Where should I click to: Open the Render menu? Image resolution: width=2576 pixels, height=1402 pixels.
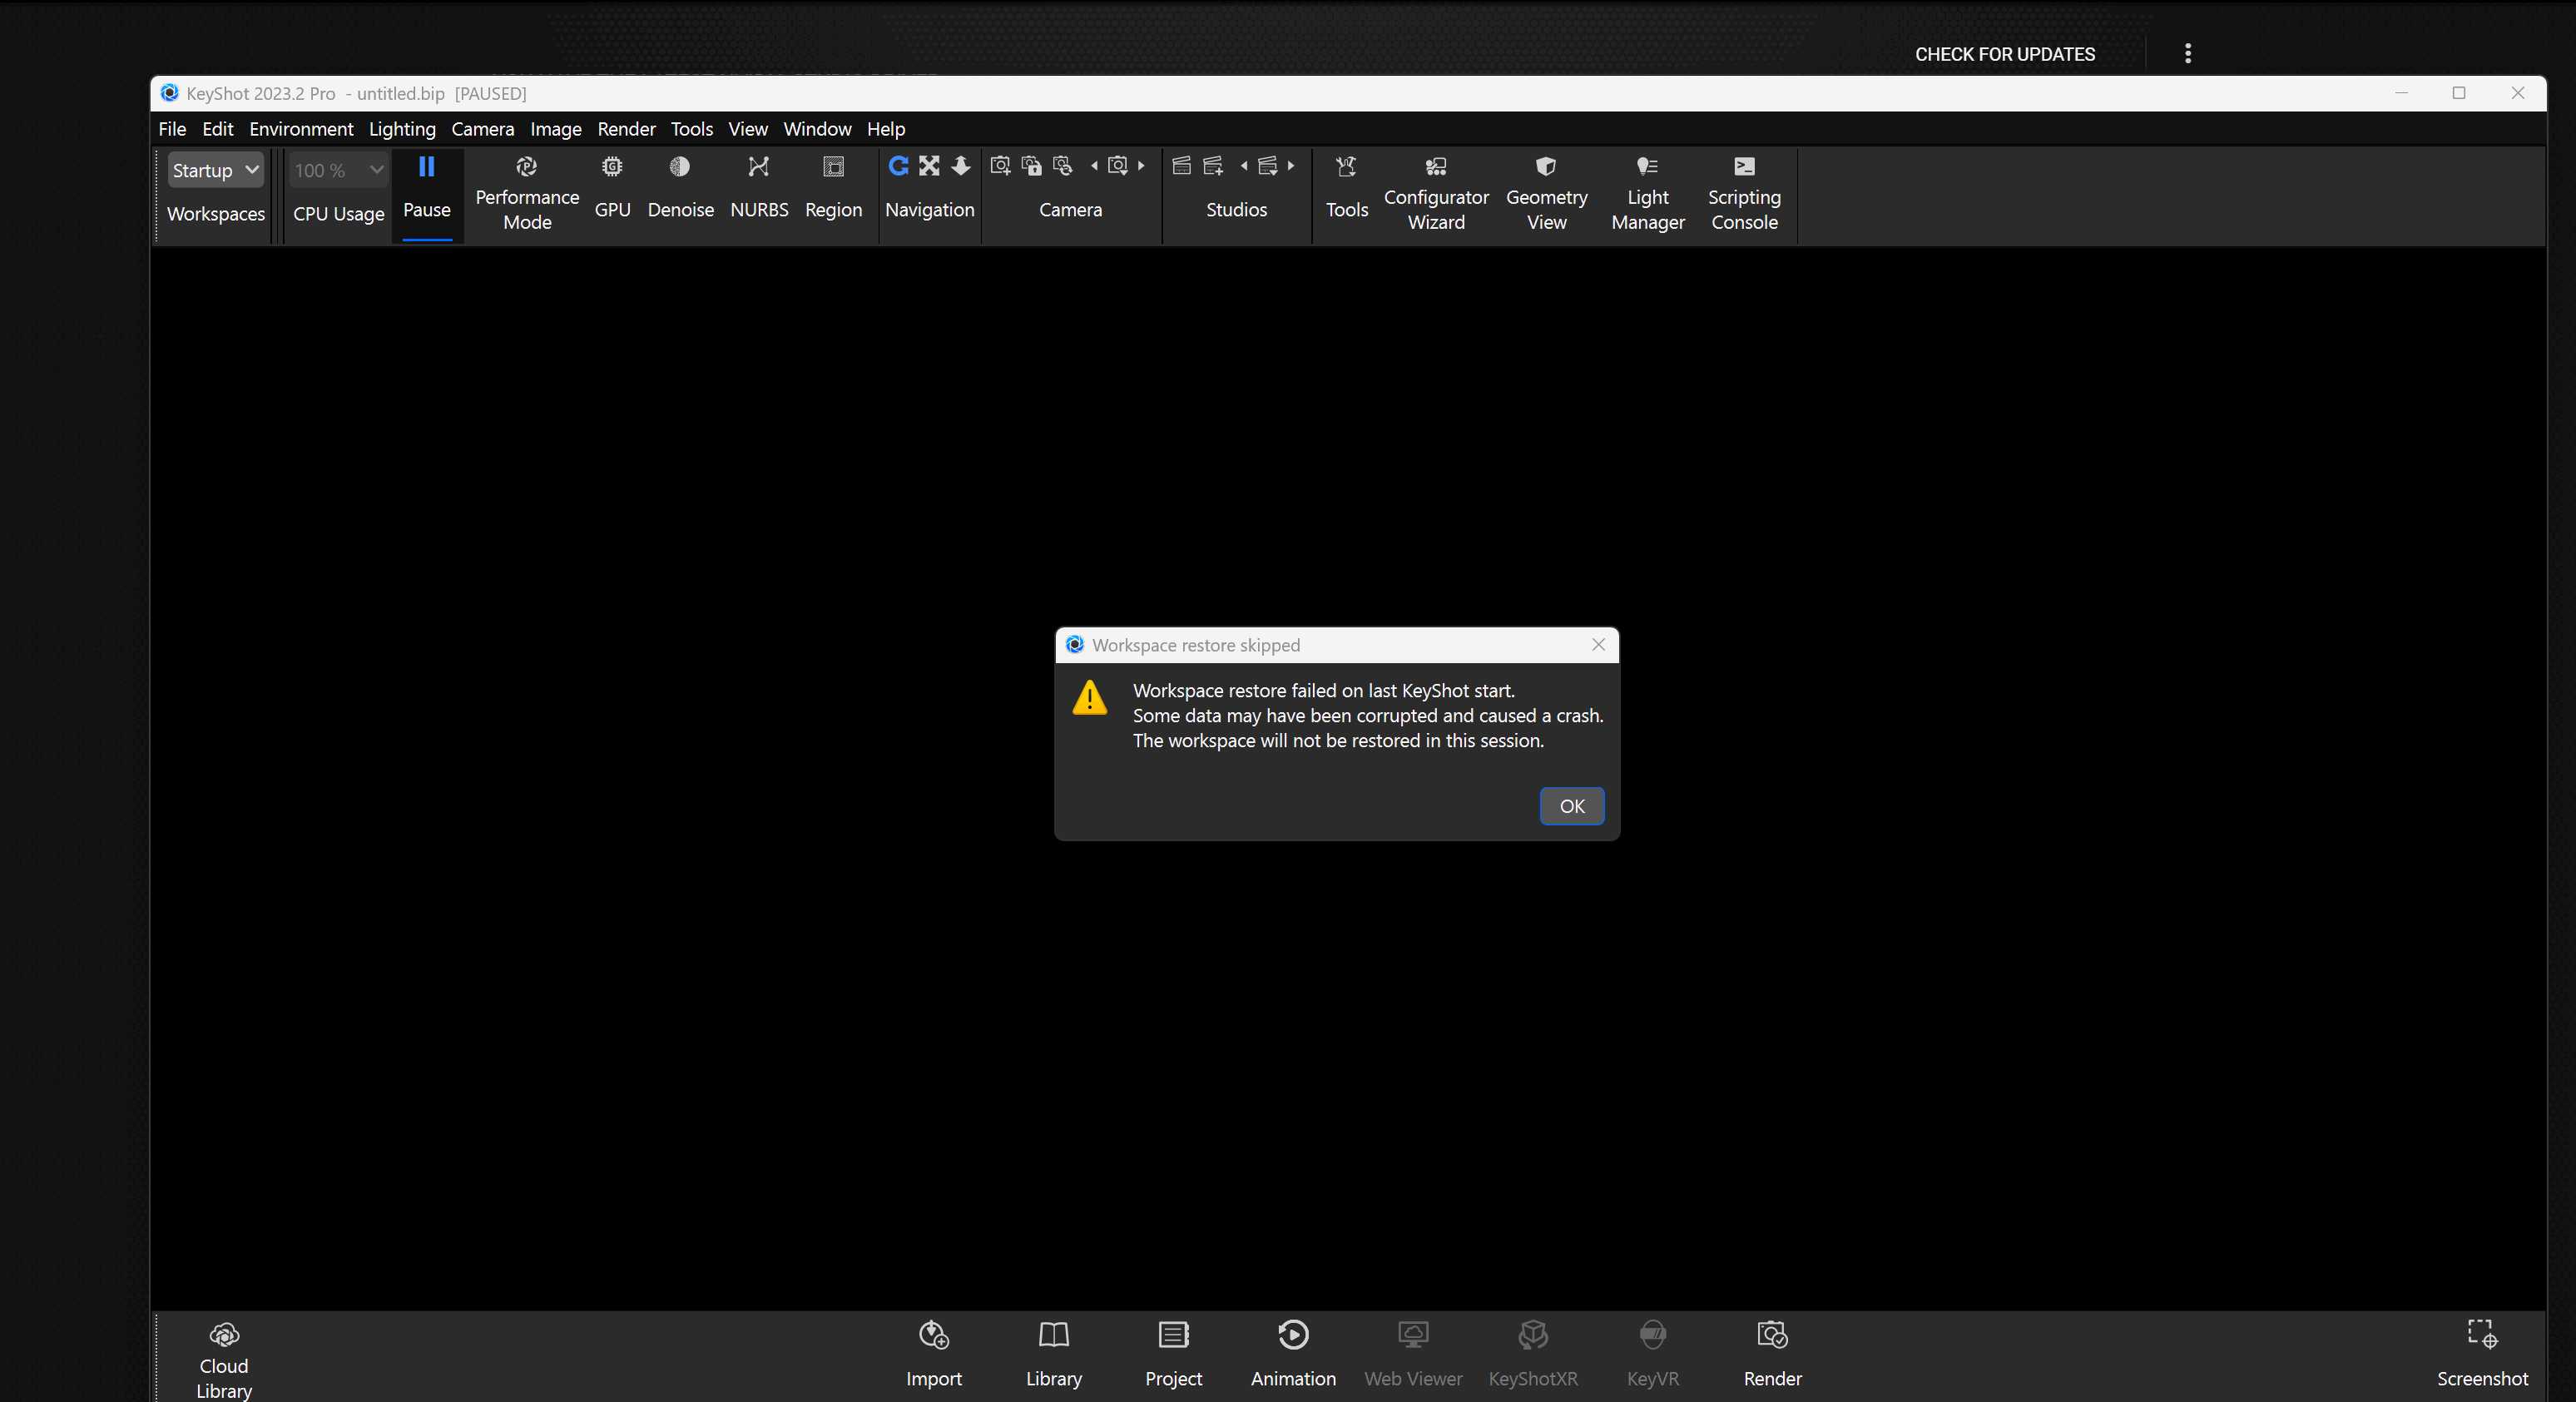point(626,129)
